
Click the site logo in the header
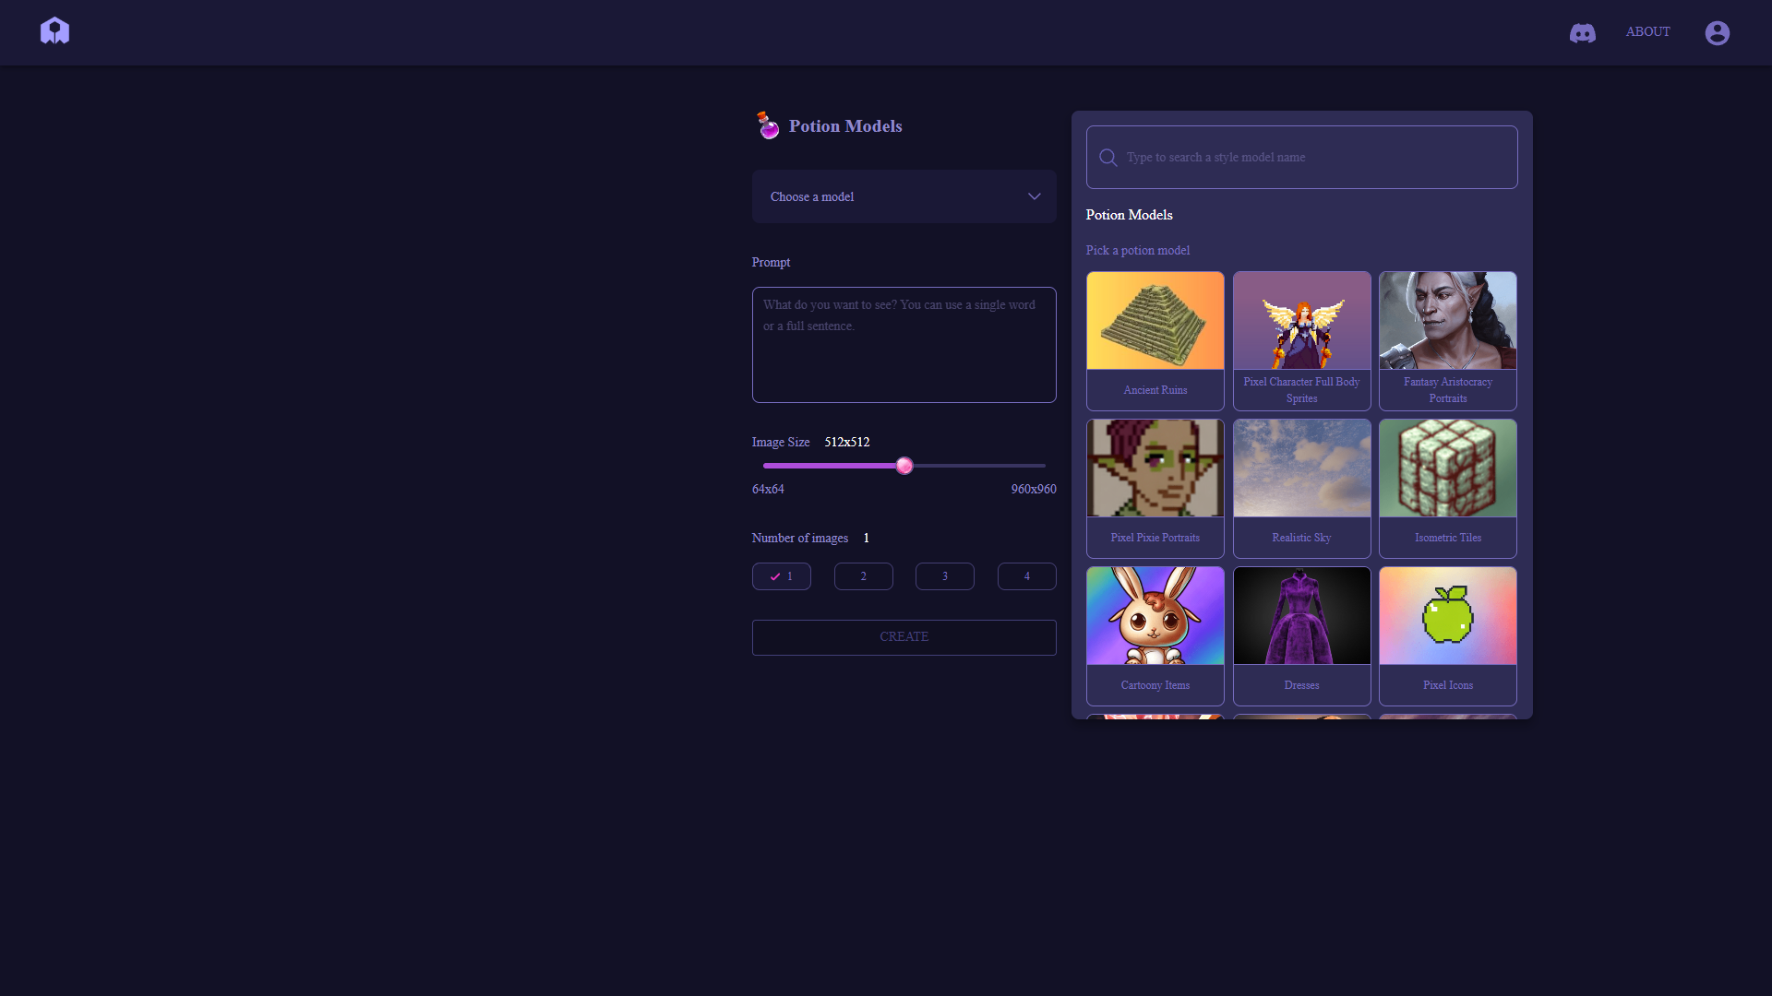point(54,31)
